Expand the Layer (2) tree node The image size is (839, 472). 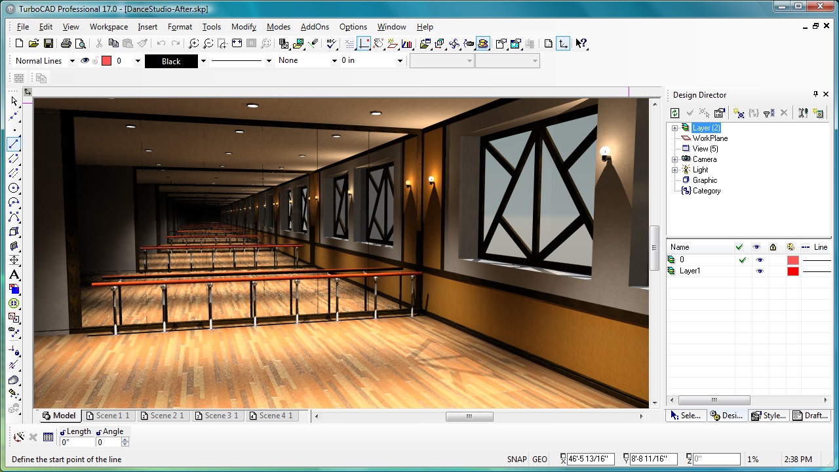click(x=674, y=128)
